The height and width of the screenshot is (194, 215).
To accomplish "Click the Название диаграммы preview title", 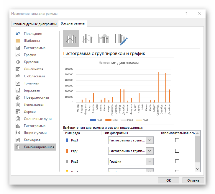I will click(x=119, y=63).
